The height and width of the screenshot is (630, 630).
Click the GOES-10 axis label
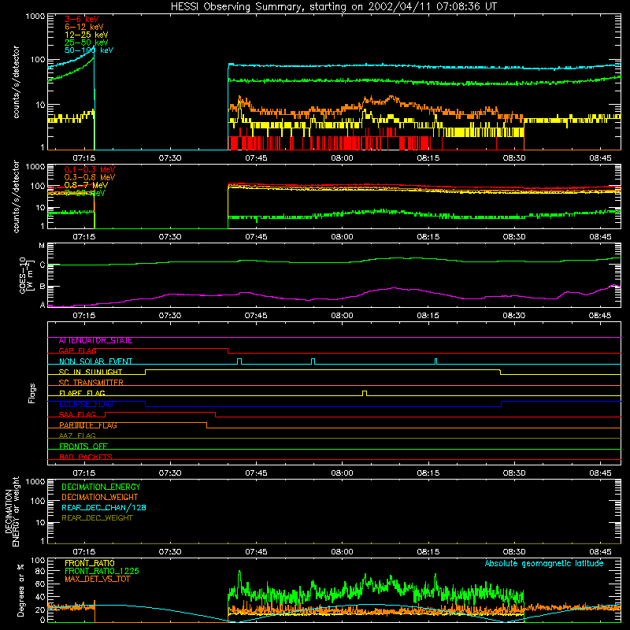[25, 275]
